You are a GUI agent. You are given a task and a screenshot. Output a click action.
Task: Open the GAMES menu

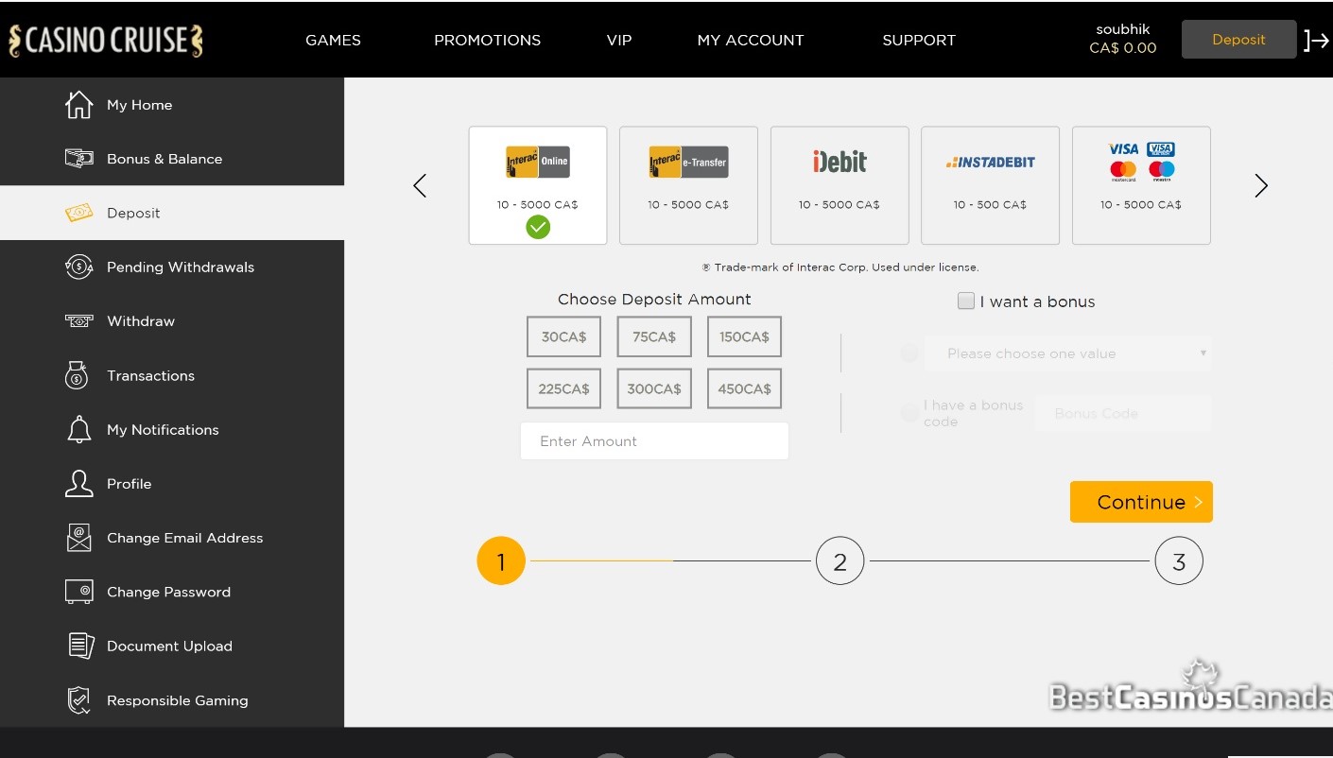[333, 40]
